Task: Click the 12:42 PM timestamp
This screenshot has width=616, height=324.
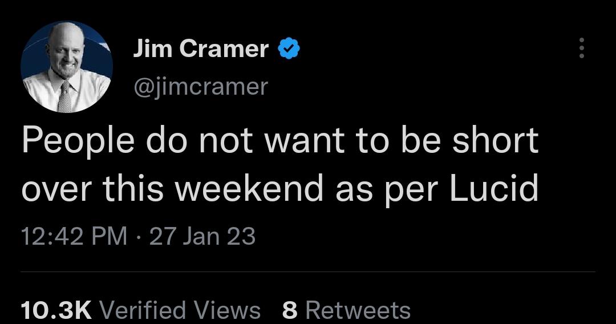Action: pyautogui.click(x=74, y=236)
